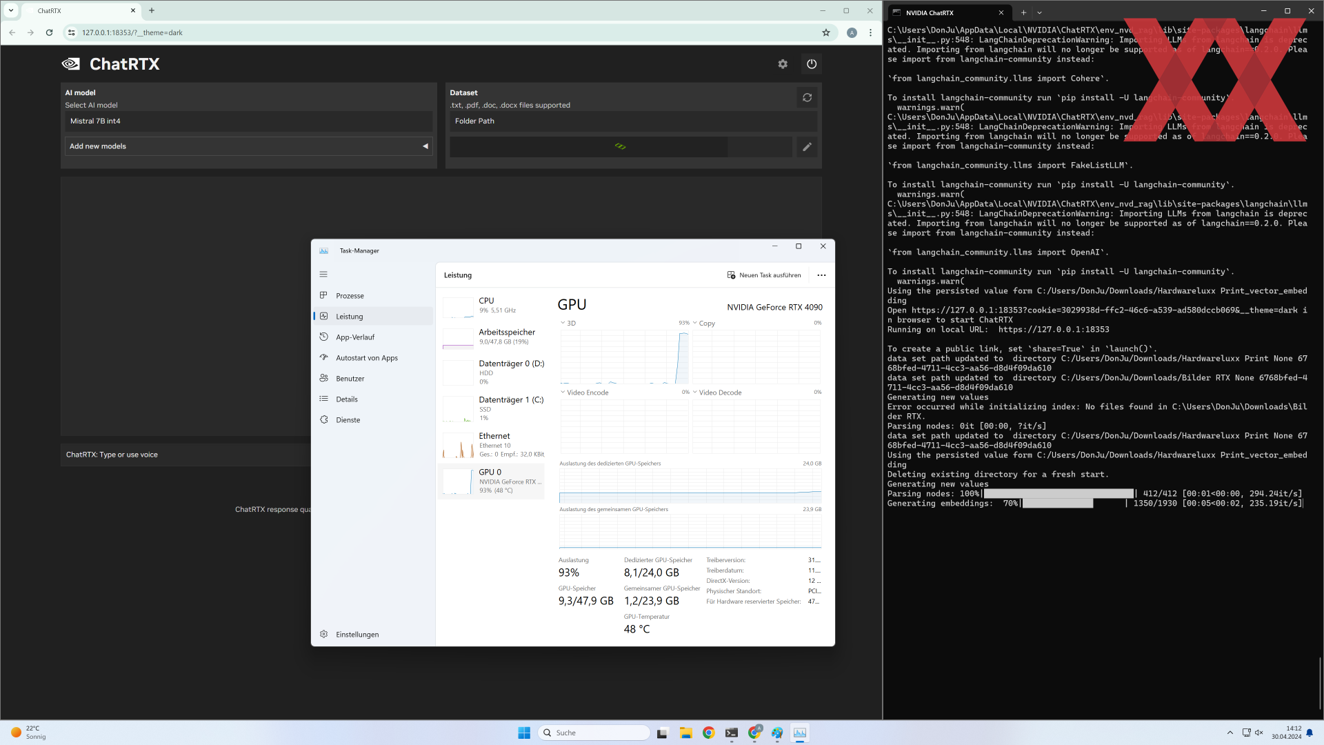Image resolution: width=1324 pixels, height=745 pixels.
Task: Open clock showing 14:12 30.04.2024
Action: click(x=1286, y=733)
